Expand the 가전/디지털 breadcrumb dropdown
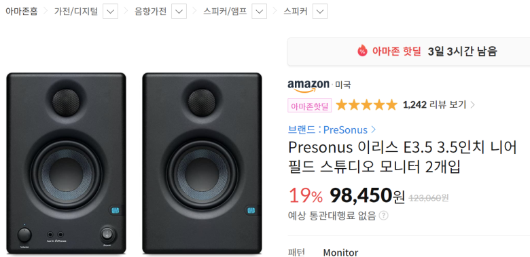Viewport: 530px width, 257px height. point(110,12)
